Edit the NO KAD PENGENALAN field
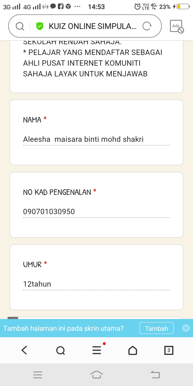This screenshot has height=386, width=193. (96, 212)
